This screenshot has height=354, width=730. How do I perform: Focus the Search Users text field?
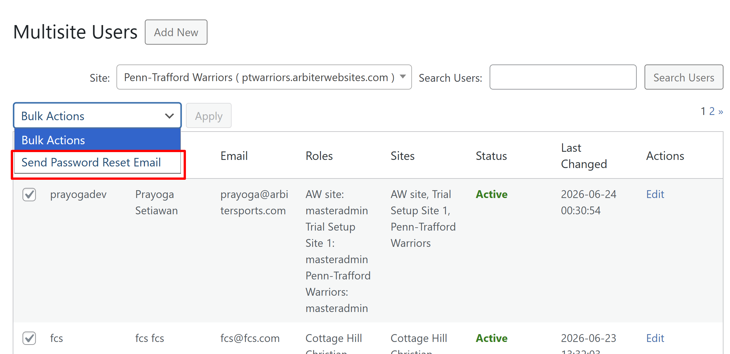click(x=563, y=77)
